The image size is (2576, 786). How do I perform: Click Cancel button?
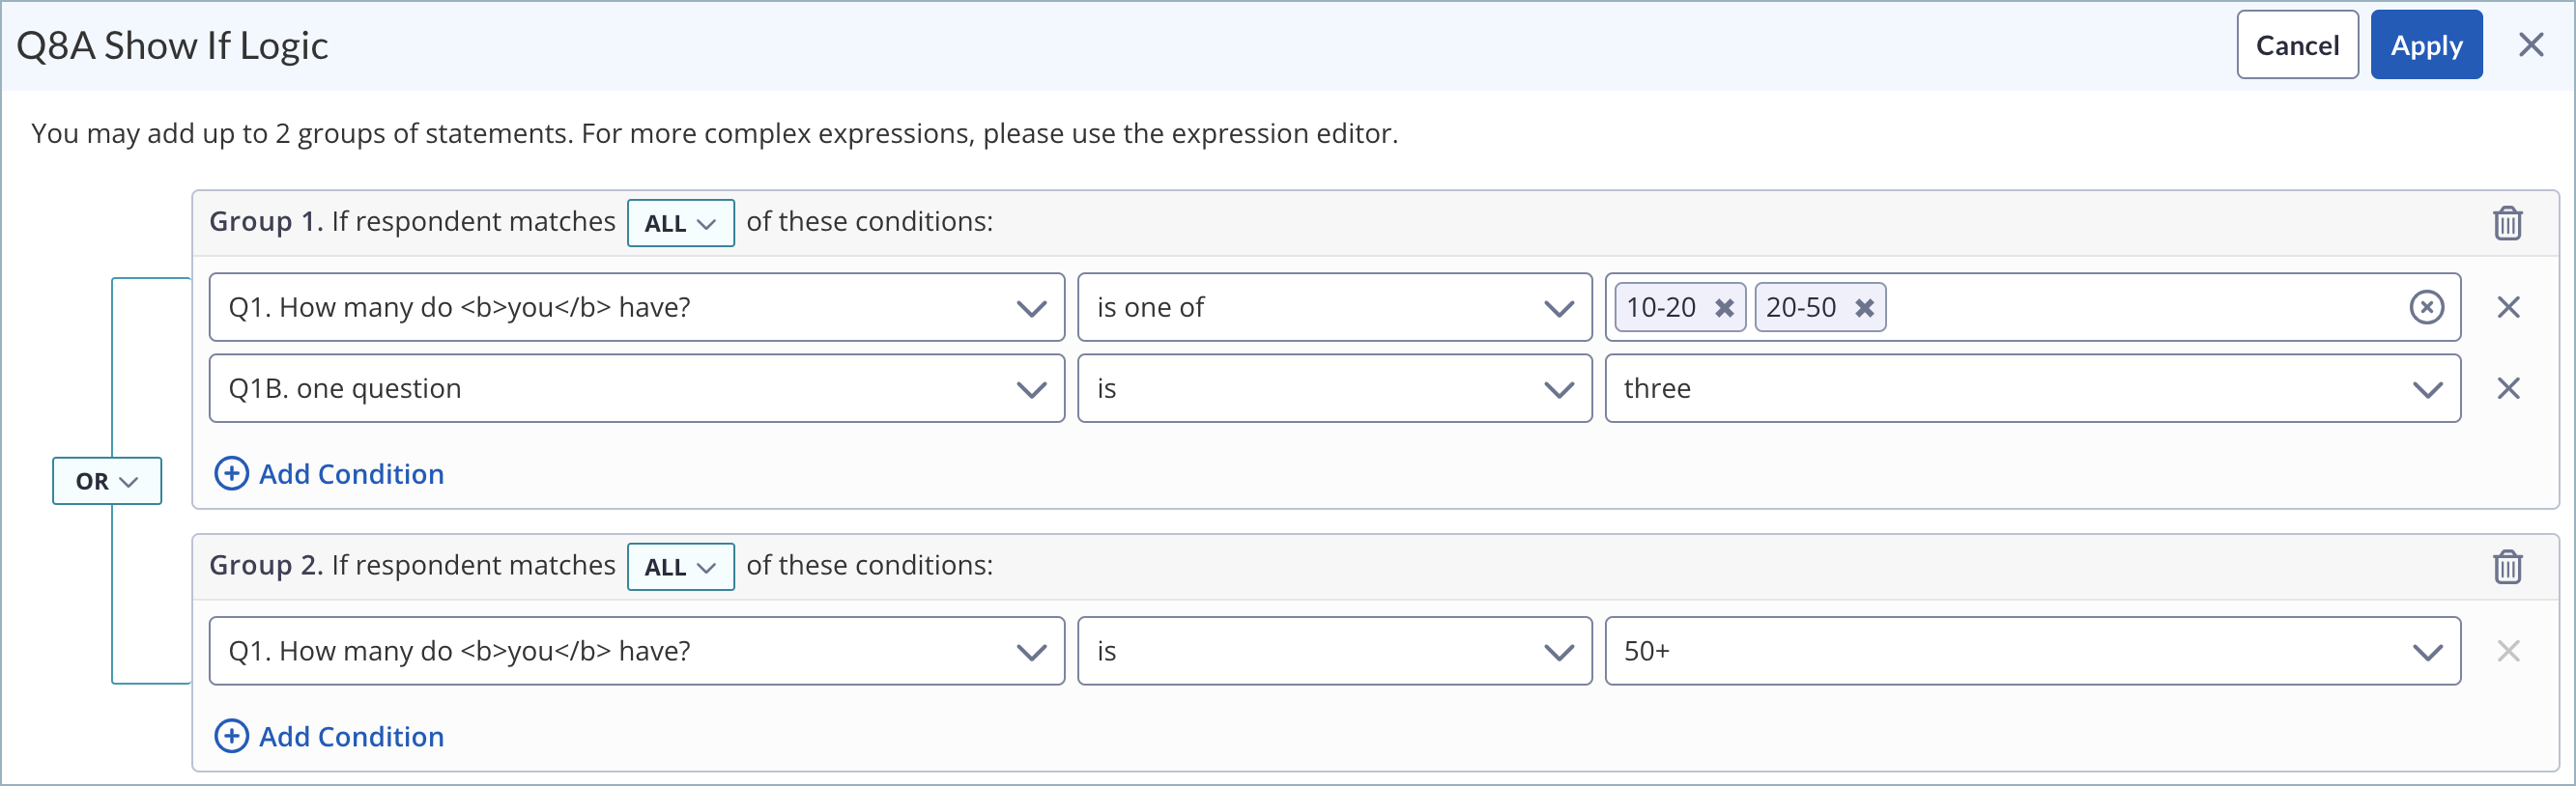pyautogui.click(x=2297, y=45)
